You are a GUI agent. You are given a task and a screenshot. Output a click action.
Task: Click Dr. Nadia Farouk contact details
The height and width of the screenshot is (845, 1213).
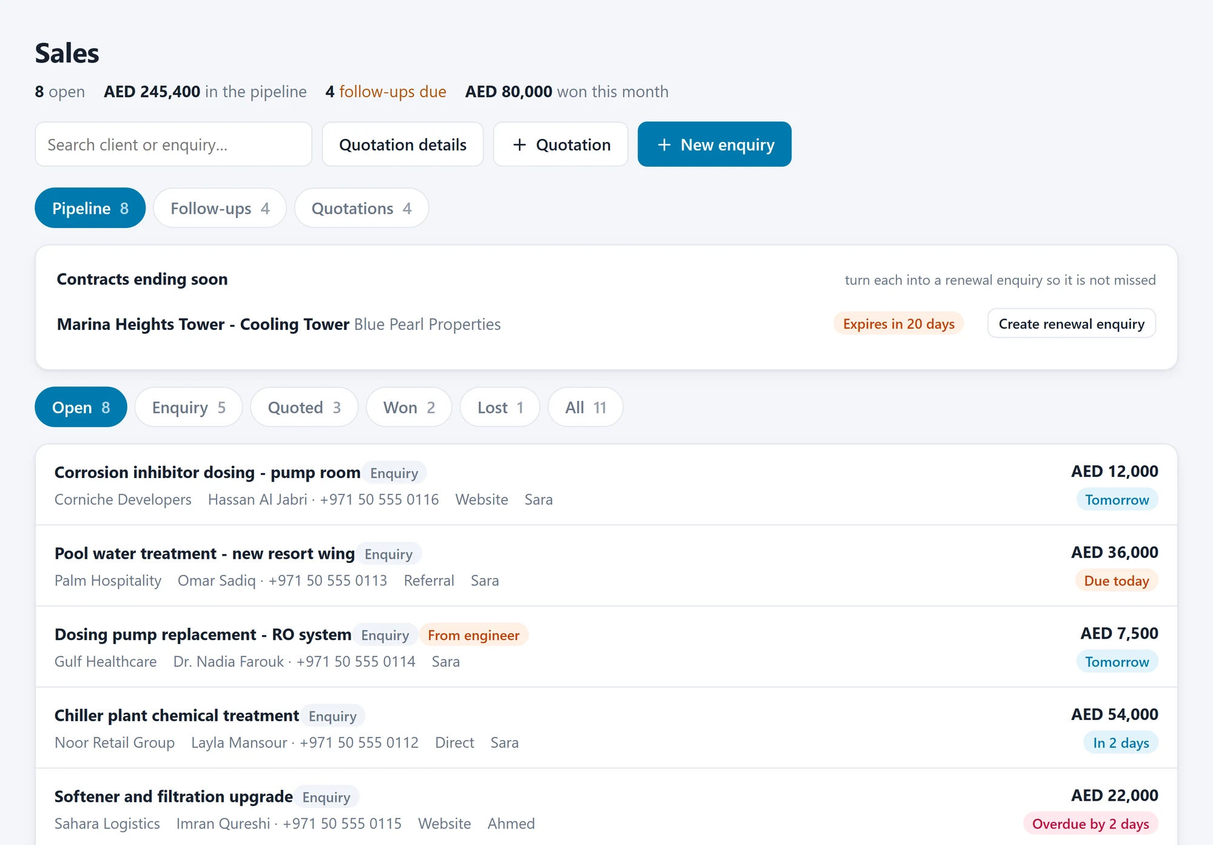(294, 662)
